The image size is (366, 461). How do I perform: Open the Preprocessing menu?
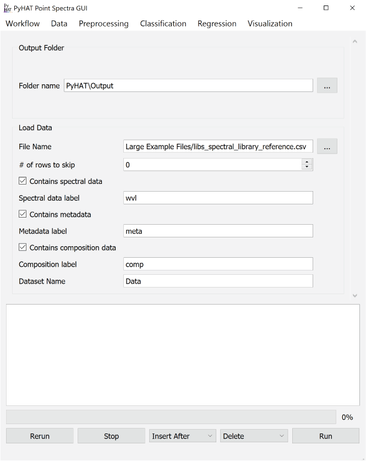(x=103, y=24)
